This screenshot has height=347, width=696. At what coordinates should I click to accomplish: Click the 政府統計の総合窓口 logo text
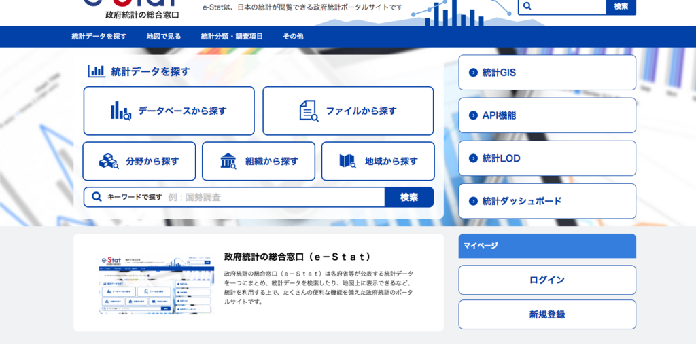coord(143,15)
